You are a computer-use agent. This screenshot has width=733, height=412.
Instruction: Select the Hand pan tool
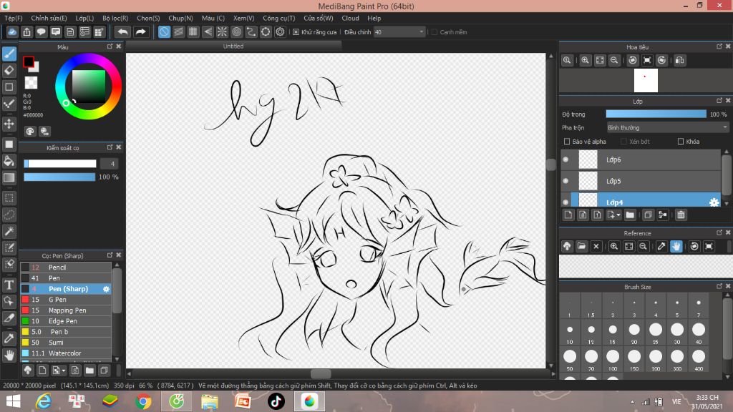coord(9,355)
